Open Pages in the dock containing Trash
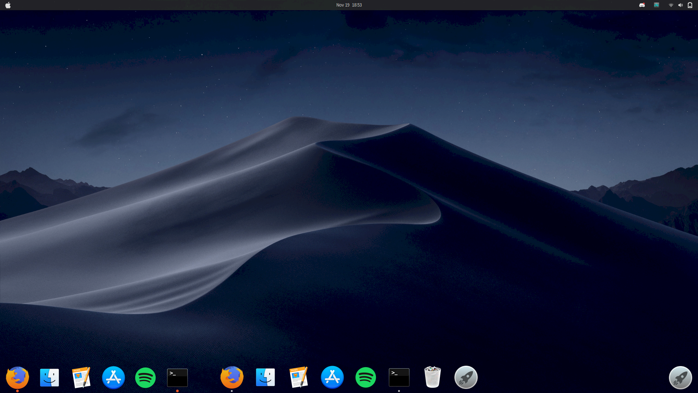698x393 pixels. (299, 377)
